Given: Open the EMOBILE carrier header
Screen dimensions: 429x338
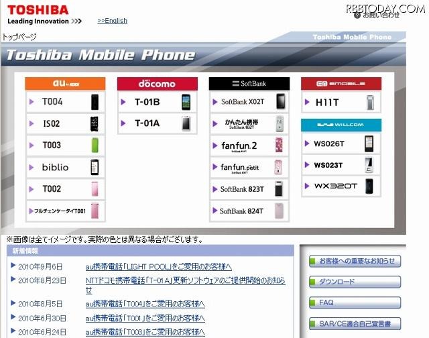Looking at the screenshot, I should click(x=341, y=83).
